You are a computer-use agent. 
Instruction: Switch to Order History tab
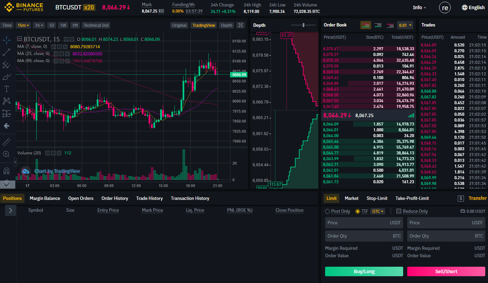click(115, 198)
